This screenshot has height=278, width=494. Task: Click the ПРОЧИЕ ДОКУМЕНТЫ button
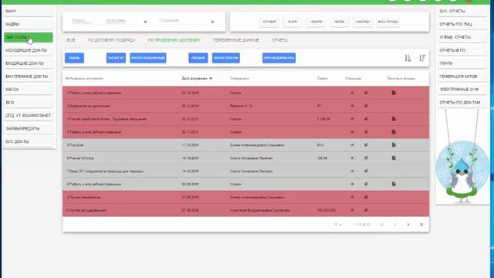click(x=279, y=58)
